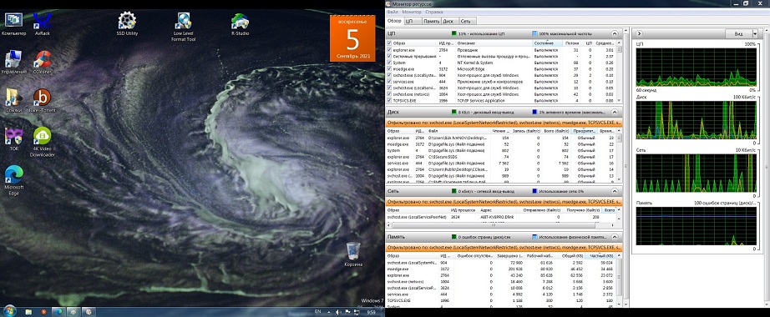Viewport: 770px width, 317px height.
Task: Uncheck the TCPSVCS.EXE process checkbox
Action: coord(390,101)
